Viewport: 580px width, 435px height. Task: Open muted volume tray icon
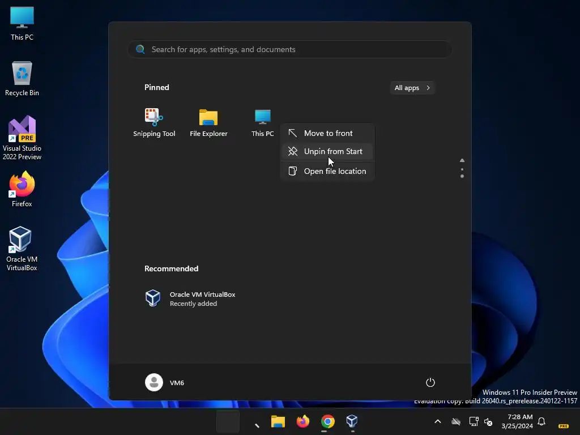[488, 421]
